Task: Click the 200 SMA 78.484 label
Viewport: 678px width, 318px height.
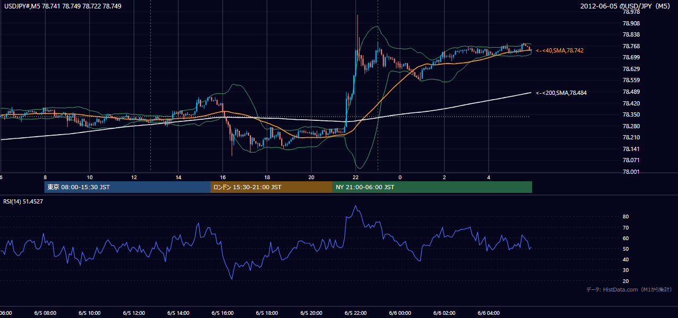Action: 561,93
